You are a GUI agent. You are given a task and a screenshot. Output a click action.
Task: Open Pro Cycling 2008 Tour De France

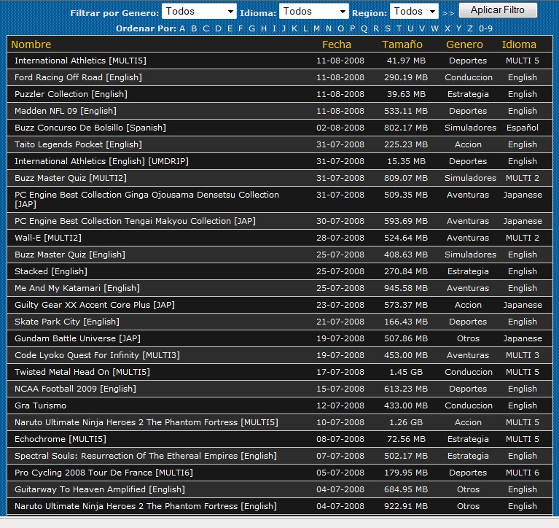point(103,473)
